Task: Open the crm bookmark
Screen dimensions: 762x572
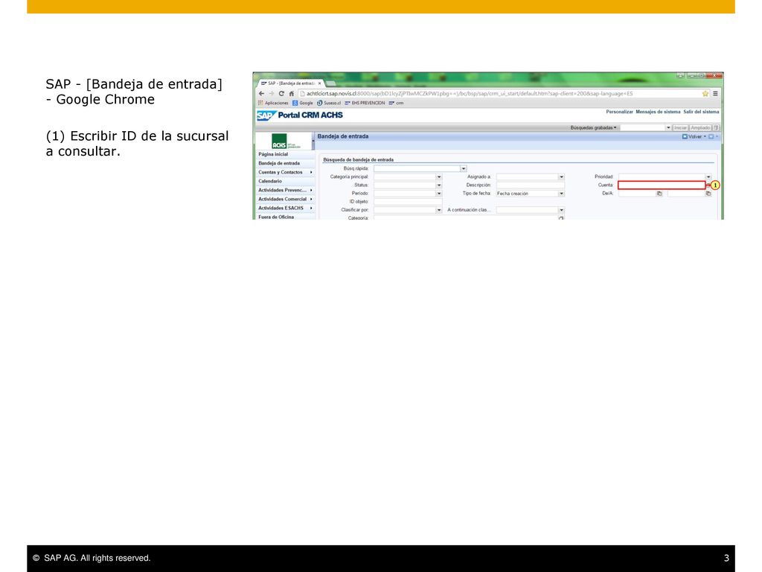Action: coord(396,103)
